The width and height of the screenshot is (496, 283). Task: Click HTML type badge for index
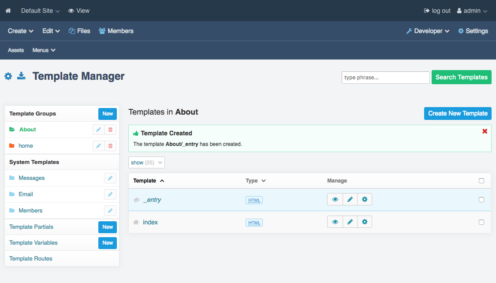(254, 223)
